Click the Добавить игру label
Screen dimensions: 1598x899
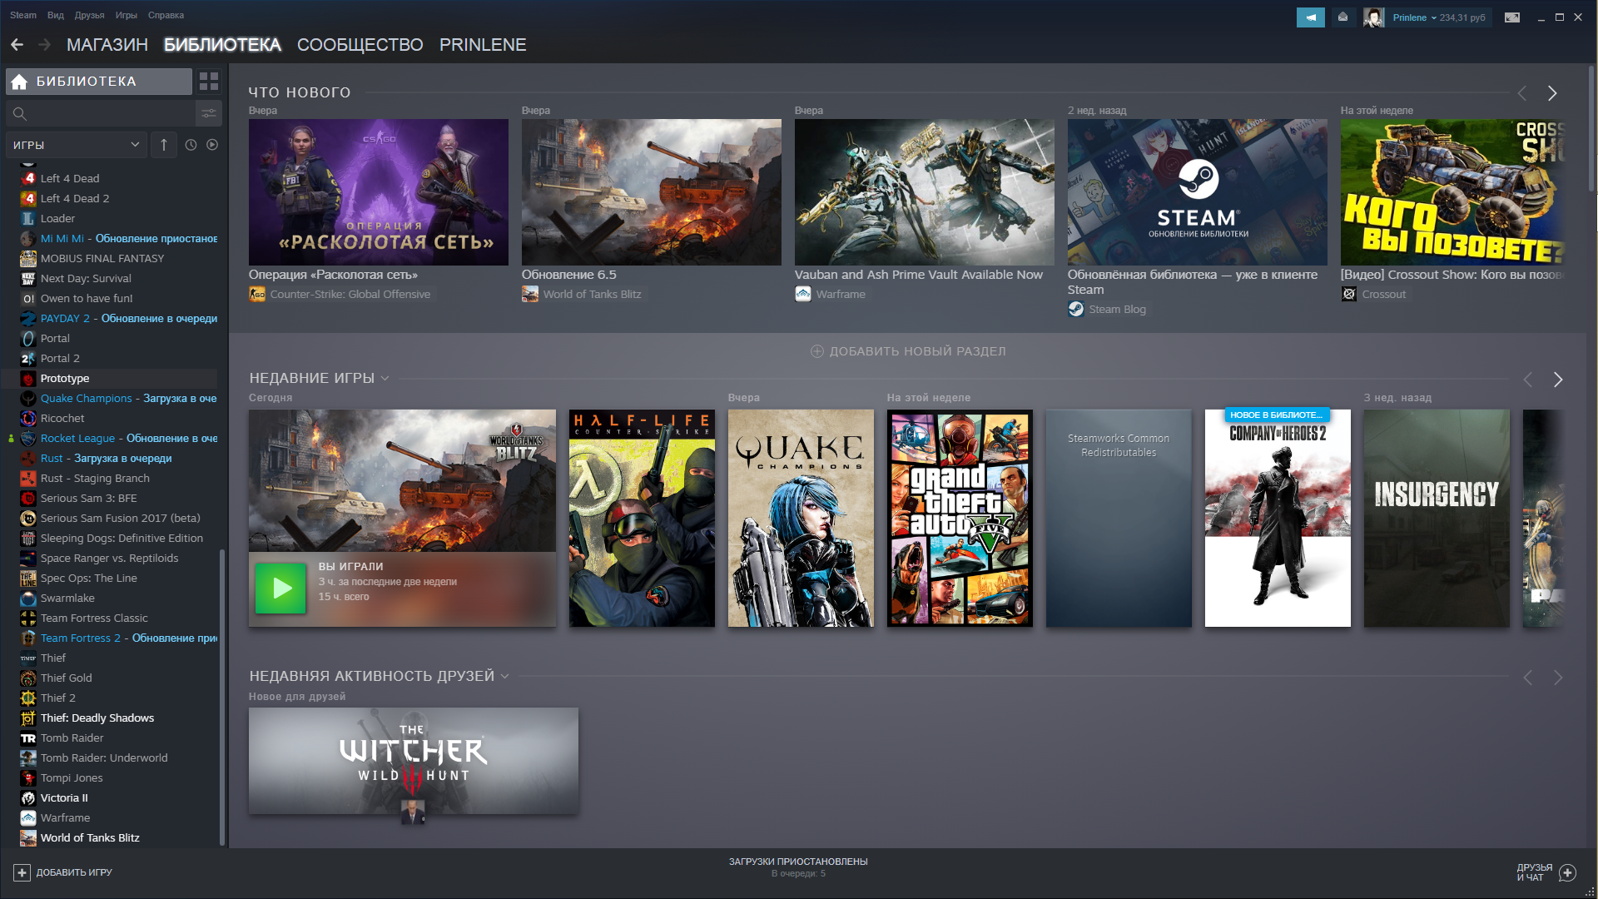[74, 872]
